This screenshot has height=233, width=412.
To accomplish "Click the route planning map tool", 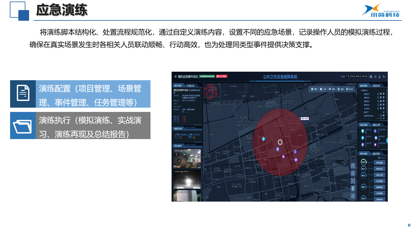I will pyautogui.click(x=353, y=195).
